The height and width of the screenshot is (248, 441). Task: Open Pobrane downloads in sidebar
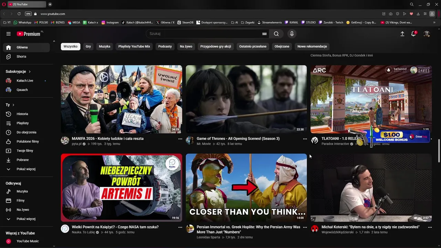(27, 160)
